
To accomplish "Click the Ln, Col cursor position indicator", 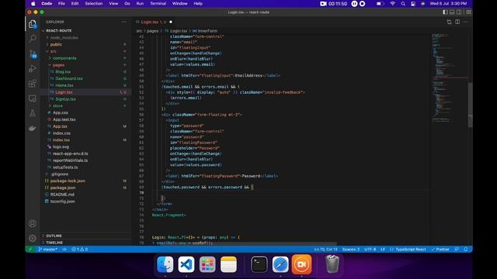I will [326, 250].
